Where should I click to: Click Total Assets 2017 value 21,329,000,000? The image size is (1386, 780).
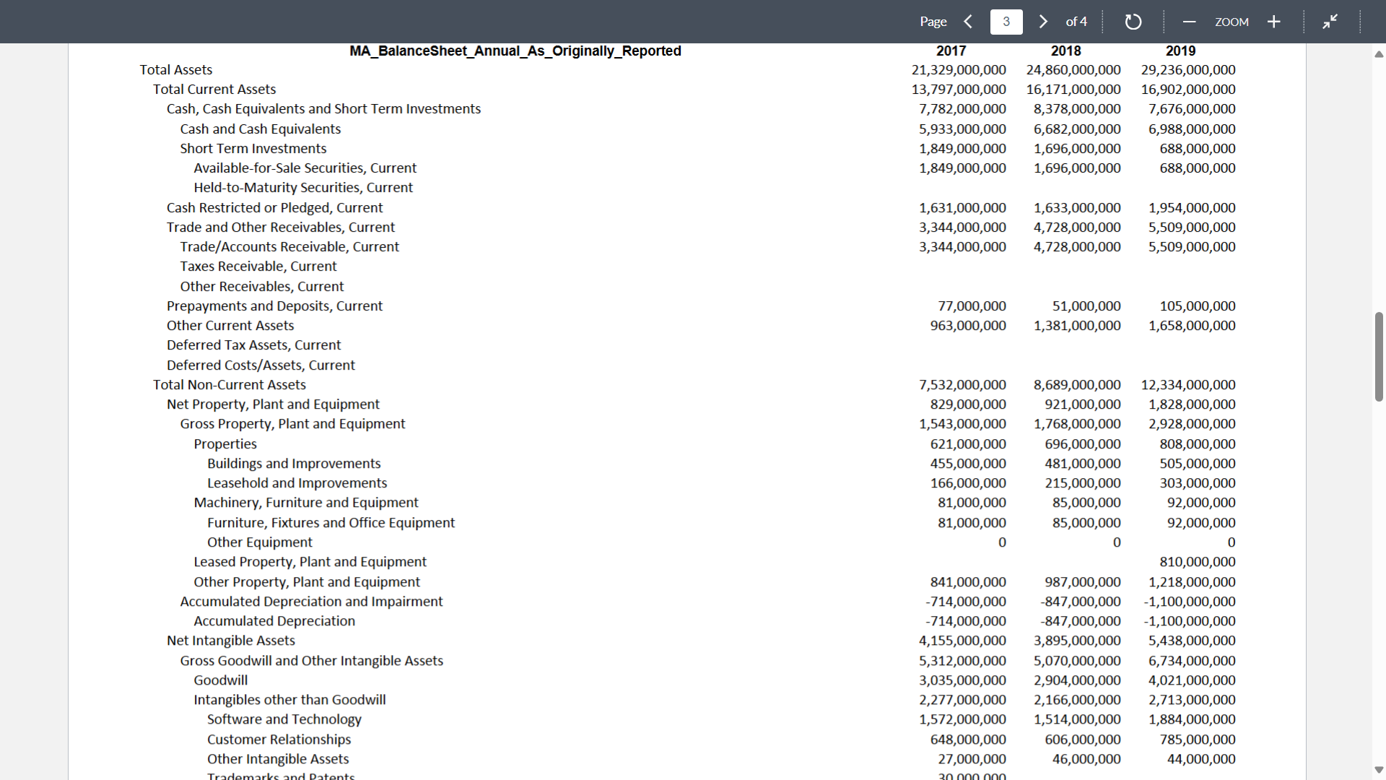(959, 70)
